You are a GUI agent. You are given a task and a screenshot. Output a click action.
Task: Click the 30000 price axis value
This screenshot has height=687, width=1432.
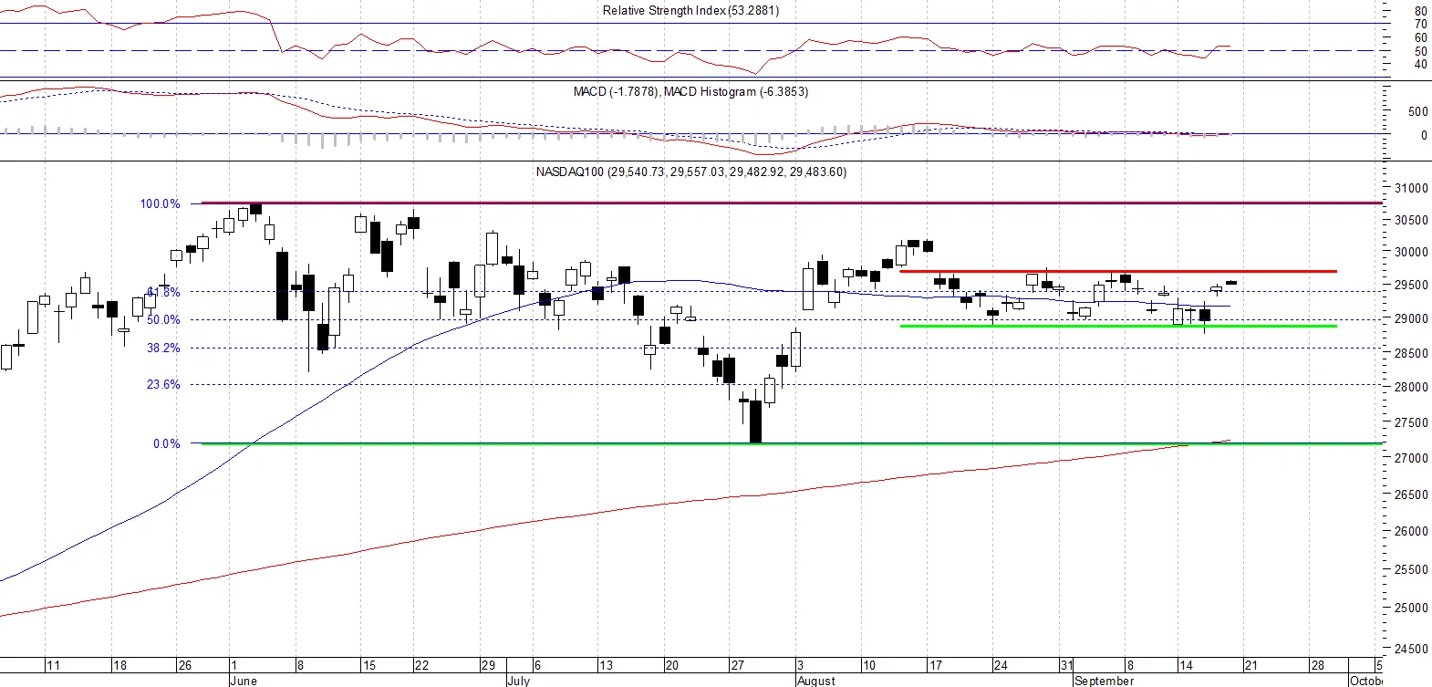[x=1411, y=252]
